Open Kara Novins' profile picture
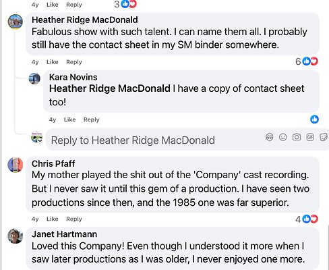The height and width of the screenshot is (270, 329). [34, 78]
